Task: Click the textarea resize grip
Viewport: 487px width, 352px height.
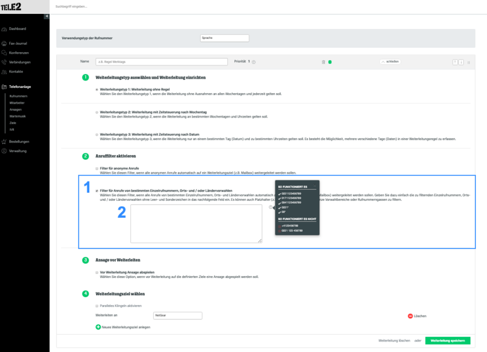Action: tap(260, 241)
